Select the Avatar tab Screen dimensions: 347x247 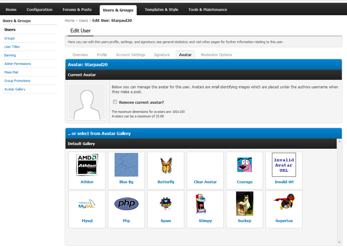point(185,55)
